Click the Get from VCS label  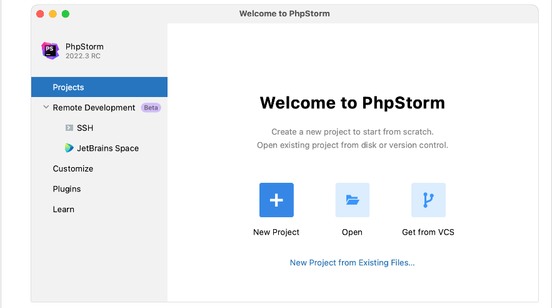tap(428, 232)
